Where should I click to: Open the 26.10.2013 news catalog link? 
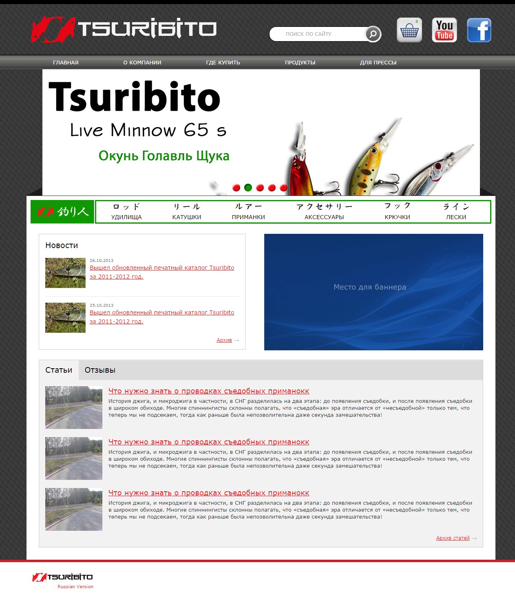click(162, 272)
